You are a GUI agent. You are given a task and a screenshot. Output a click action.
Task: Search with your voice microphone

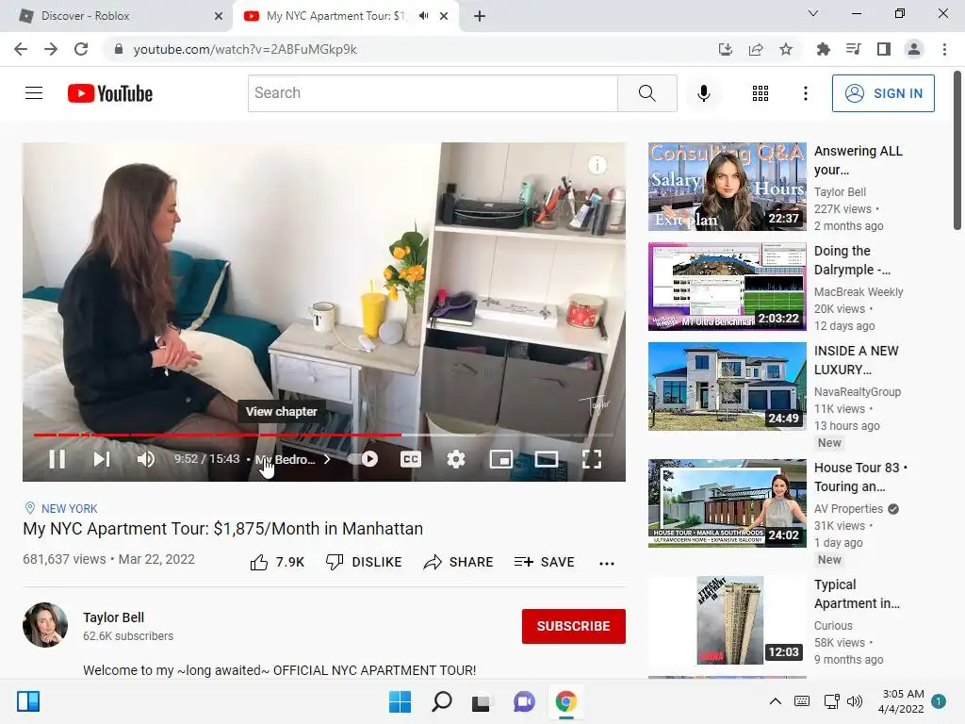coord(704,93)
